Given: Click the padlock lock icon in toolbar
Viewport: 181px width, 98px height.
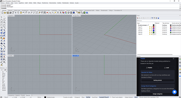Looking at the screenshot, I should (x=61, y=13).
